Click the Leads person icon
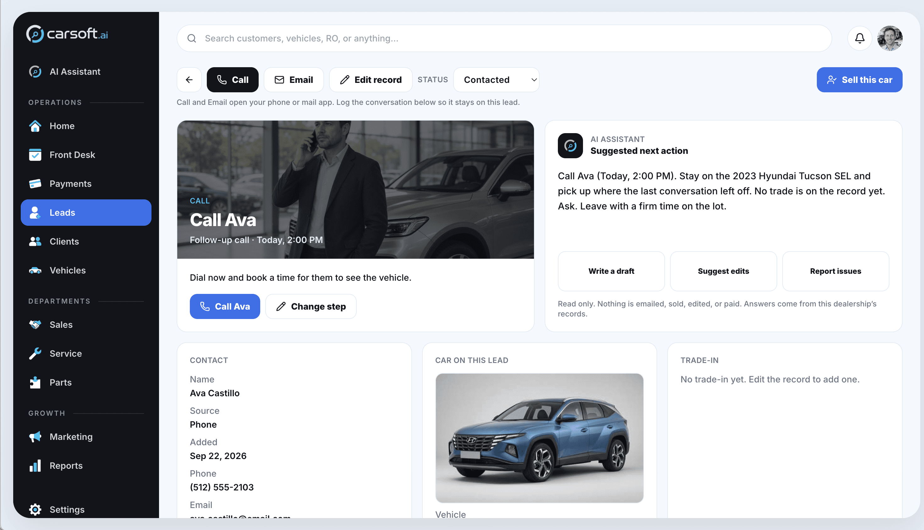The height and width of the screenshot is (530, 924). [35, 213]
